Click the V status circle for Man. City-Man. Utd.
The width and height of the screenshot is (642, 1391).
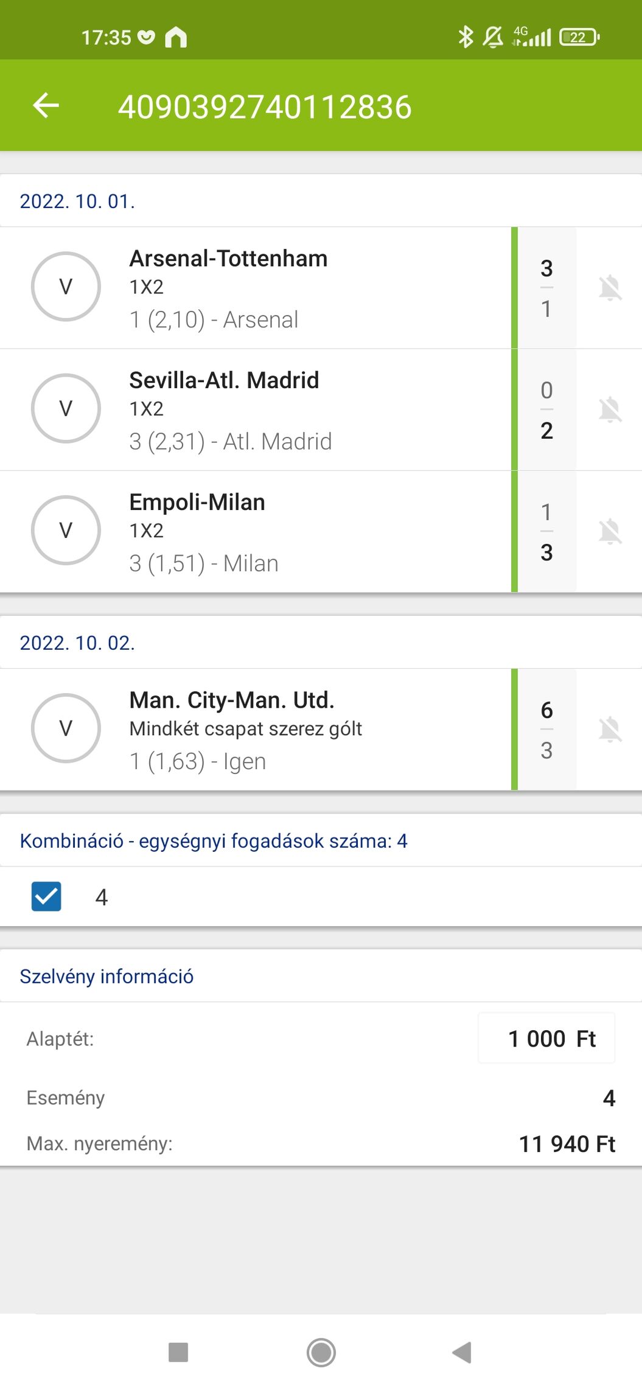tap(66, 728)
